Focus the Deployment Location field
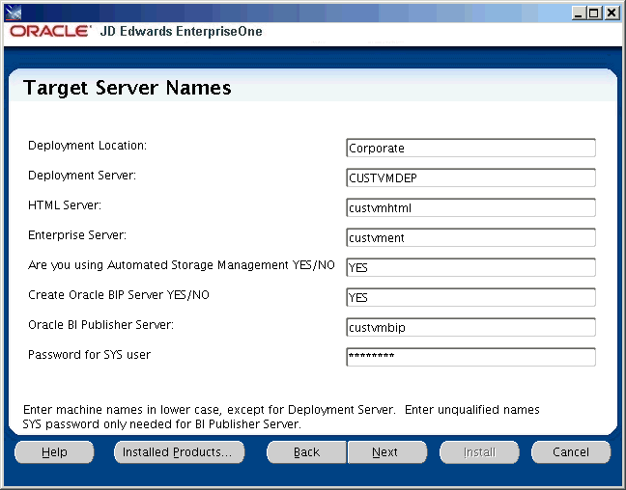The image size is (626, 490). pyautogui.click(x=471, y=148)
